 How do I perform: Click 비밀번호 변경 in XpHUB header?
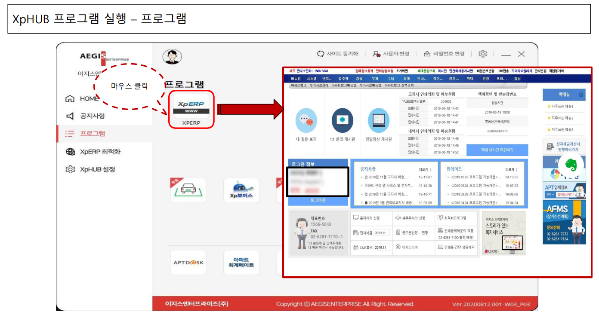point(444,54)
